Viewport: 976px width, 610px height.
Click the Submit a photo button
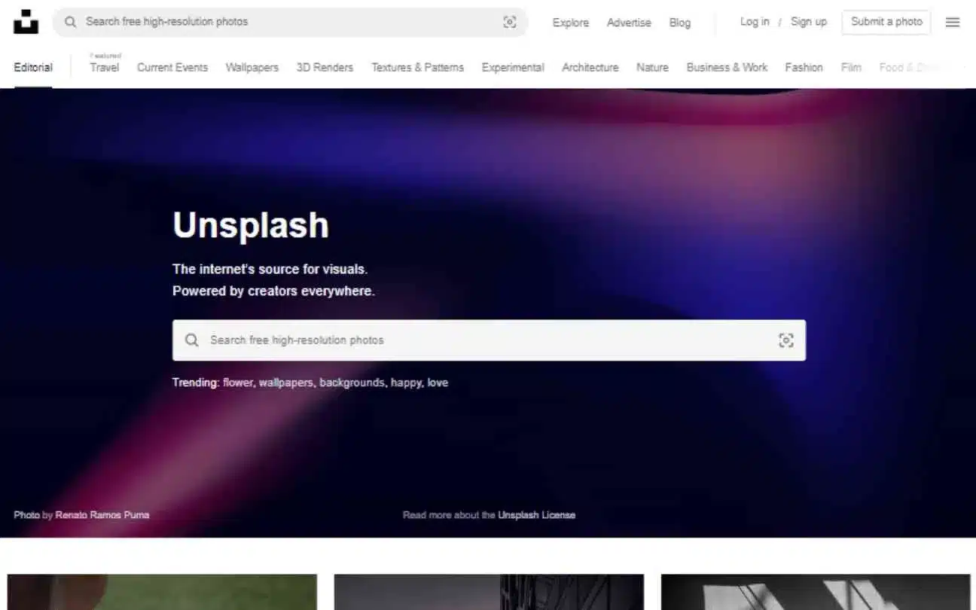pos(886,22)
